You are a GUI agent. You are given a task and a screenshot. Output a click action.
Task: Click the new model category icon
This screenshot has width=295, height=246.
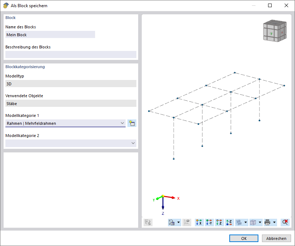coord(132,123)
